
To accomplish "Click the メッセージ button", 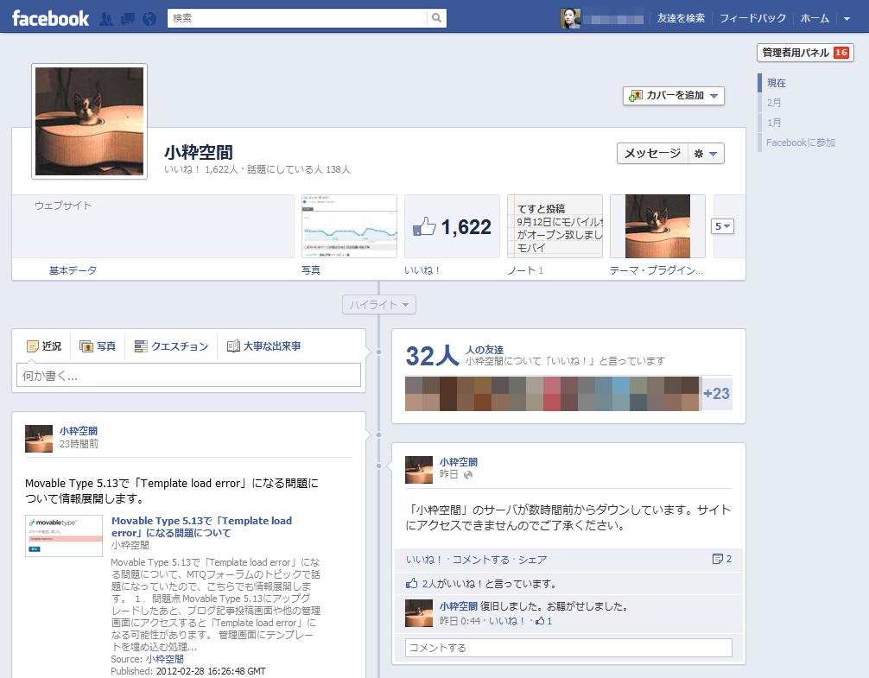I will pos(652,154).
